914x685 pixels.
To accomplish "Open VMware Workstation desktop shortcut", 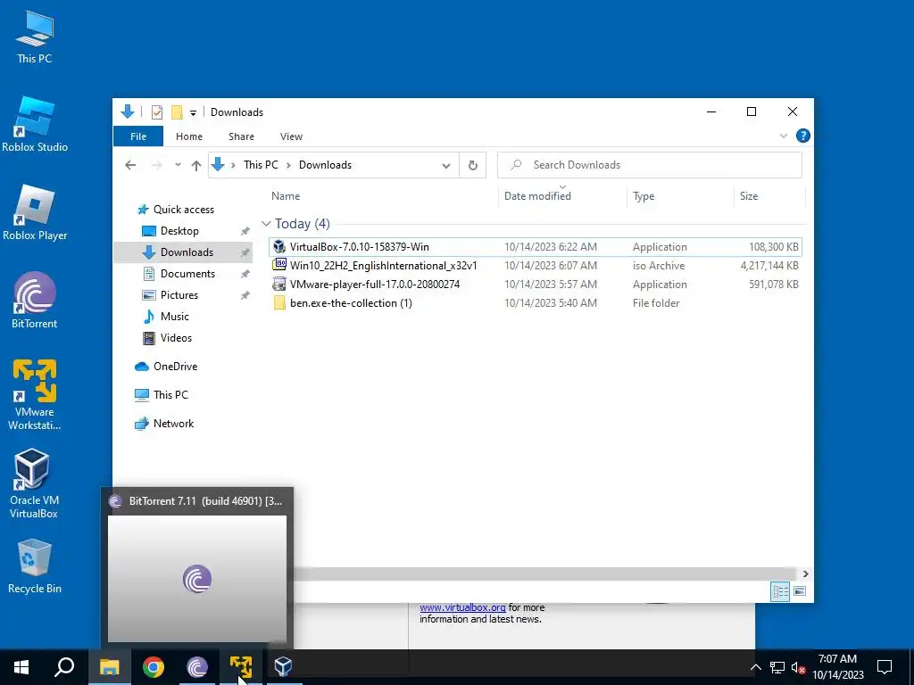I will 35,396.
